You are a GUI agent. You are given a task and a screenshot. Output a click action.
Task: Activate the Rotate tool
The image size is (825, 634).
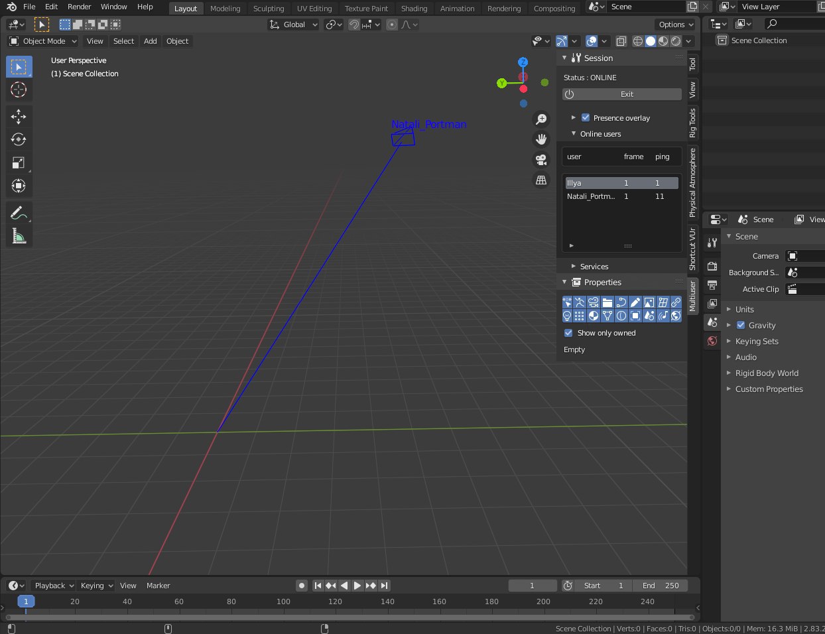pyautogui.click(x=19, y=139)
